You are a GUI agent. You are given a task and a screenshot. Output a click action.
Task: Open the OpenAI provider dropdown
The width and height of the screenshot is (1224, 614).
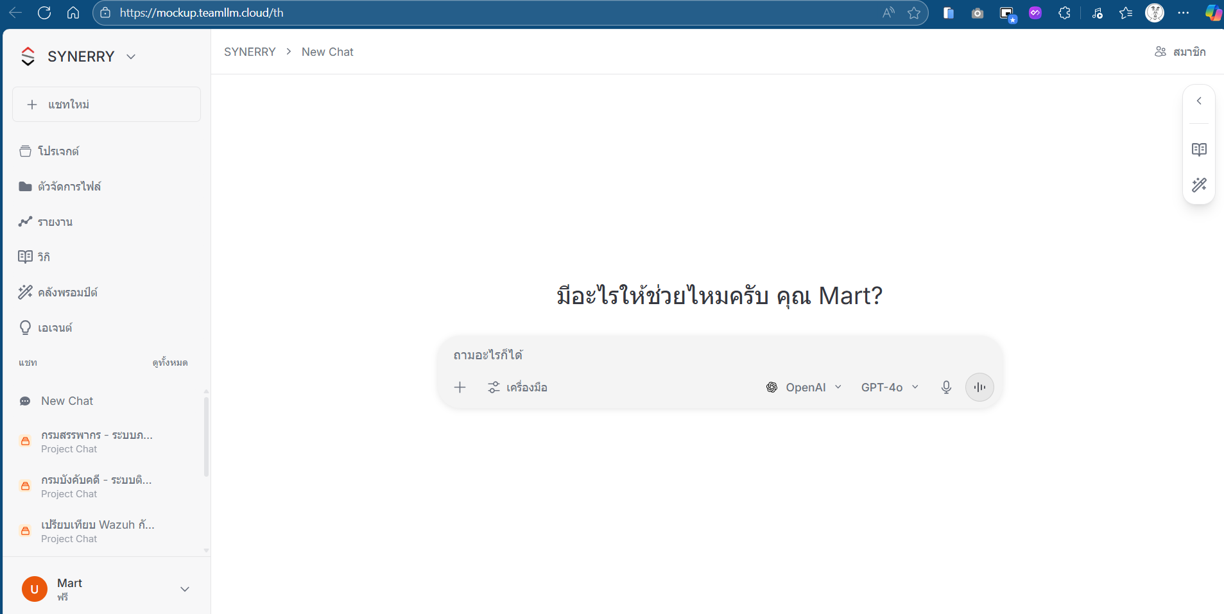804,387
